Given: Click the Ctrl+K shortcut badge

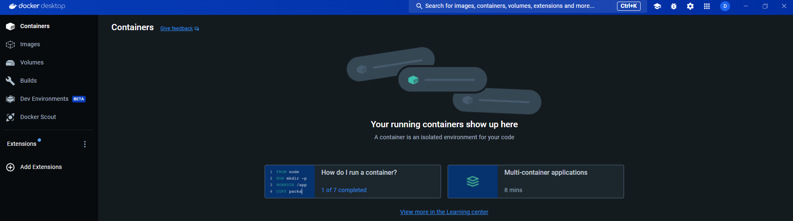Looking at the screenshot, I should point(629,6).
